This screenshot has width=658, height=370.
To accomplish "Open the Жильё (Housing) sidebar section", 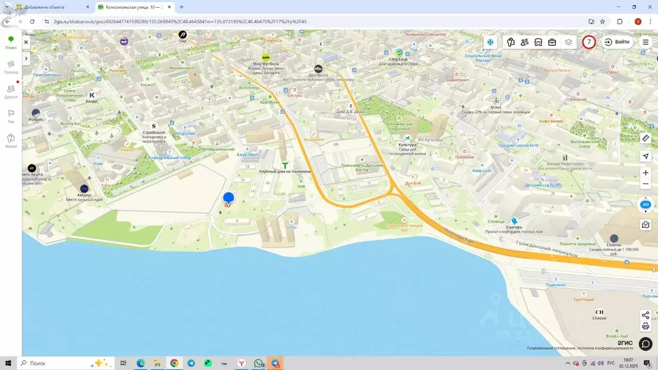I will coord(11,141).
